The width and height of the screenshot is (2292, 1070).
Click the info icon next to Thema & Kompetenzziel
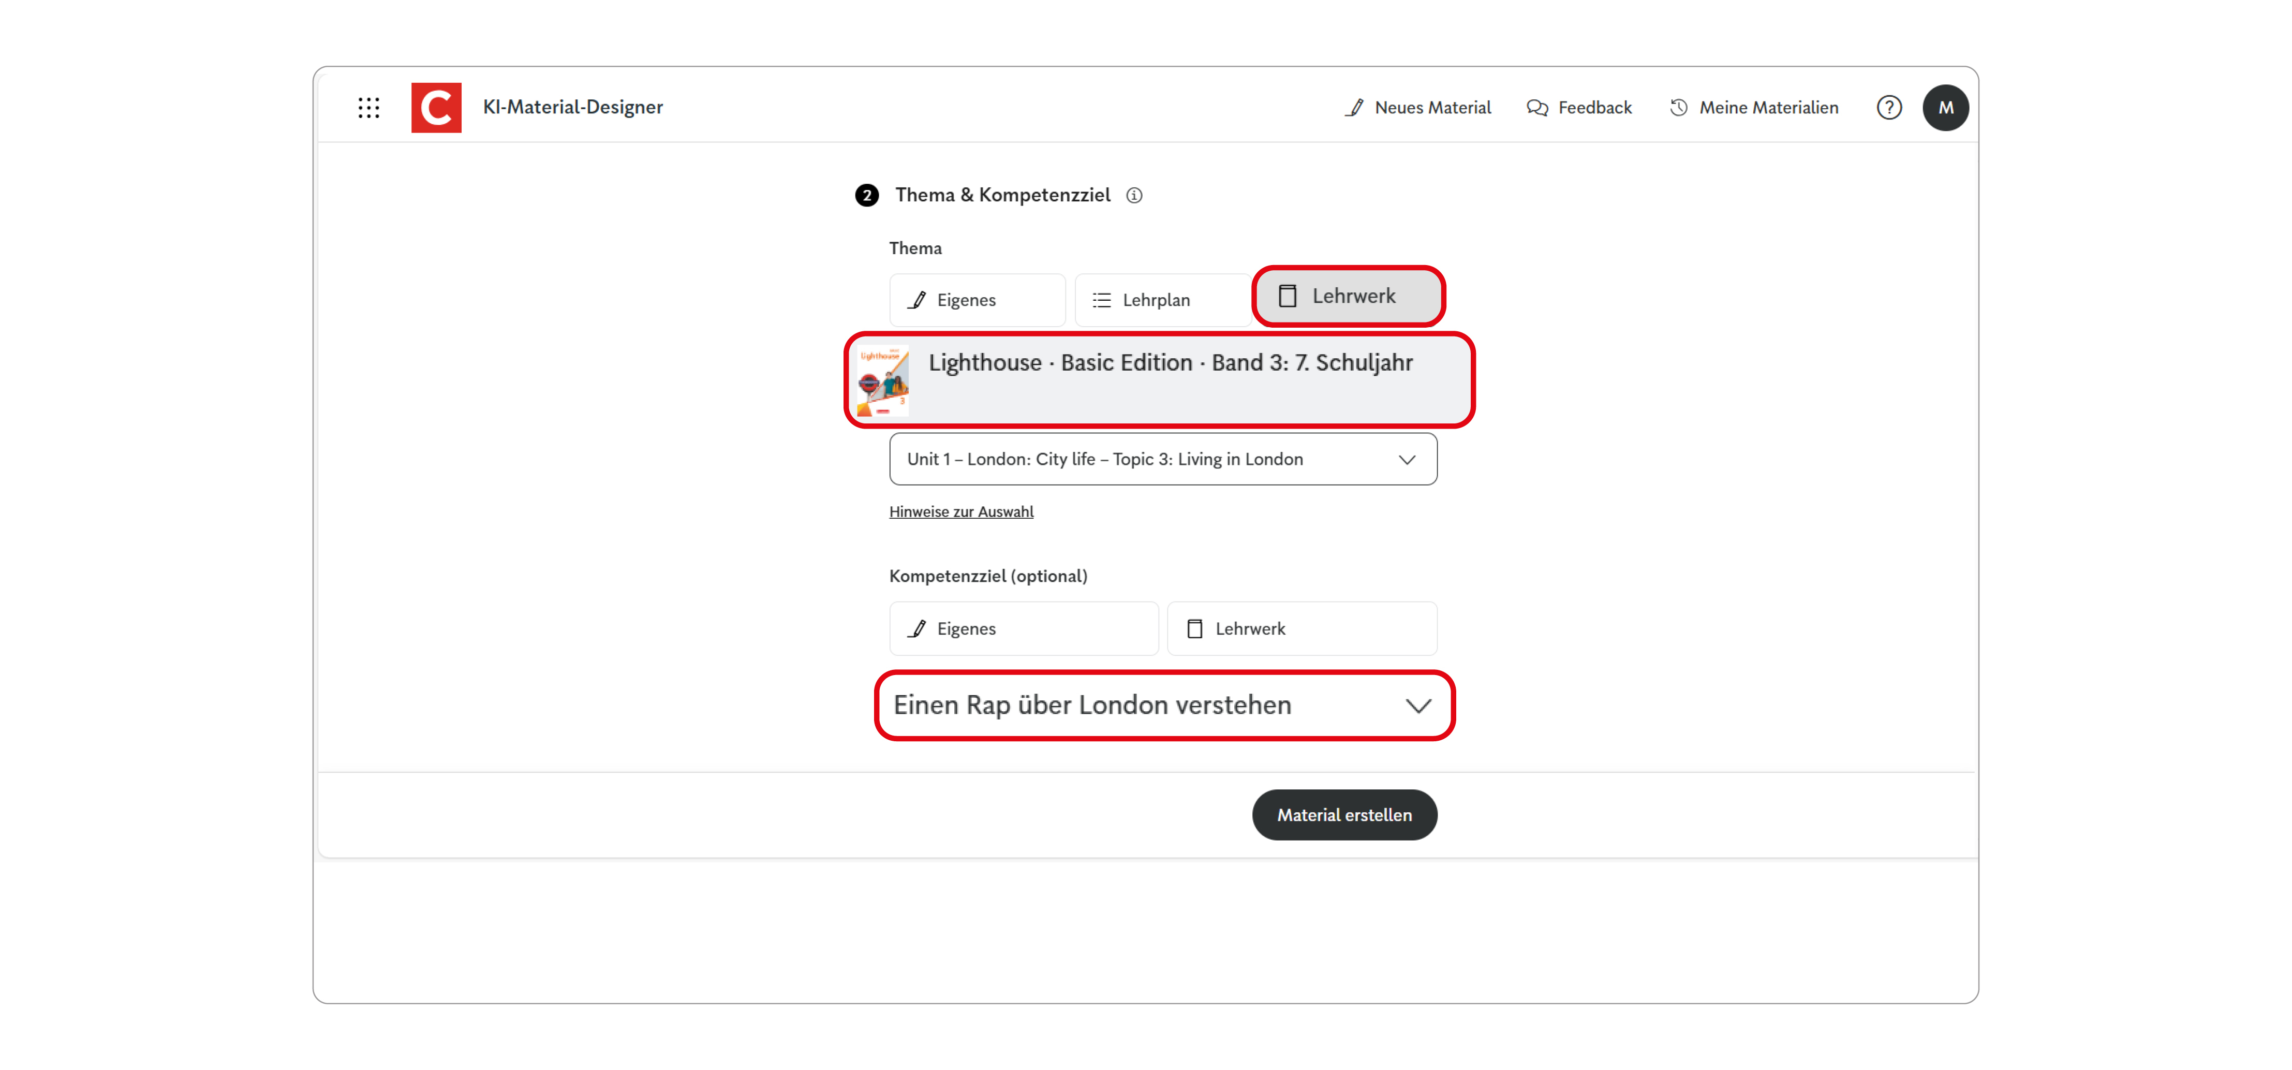click(x=1135, y=195)
